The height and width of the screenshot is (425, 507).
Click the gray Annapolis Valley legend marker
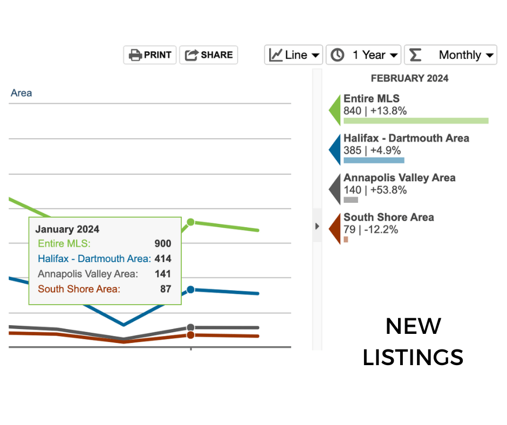coord(335,189)
